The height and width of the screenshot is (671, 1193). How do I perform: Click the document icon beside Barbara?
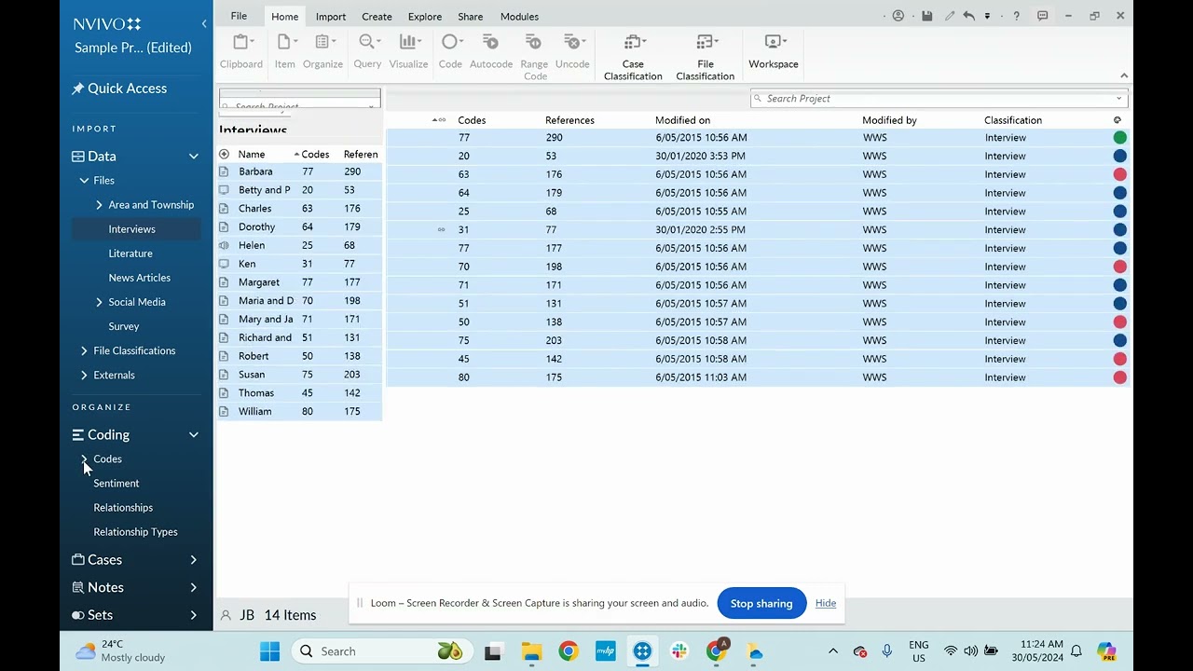point(224,171)
